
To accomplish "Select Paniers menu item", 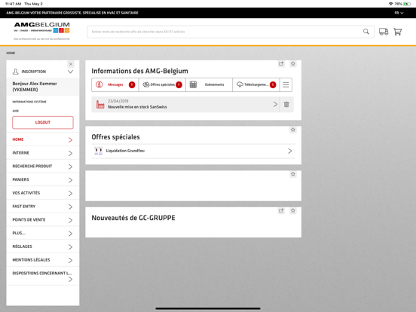I will click(x=43, y=179).
